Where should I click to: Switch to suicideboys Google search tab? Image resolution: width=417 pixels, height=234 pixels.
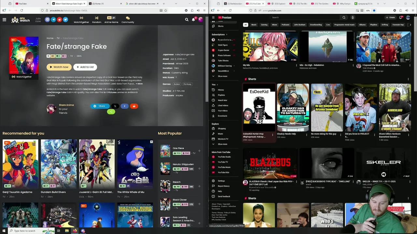(x=142, y=4)
